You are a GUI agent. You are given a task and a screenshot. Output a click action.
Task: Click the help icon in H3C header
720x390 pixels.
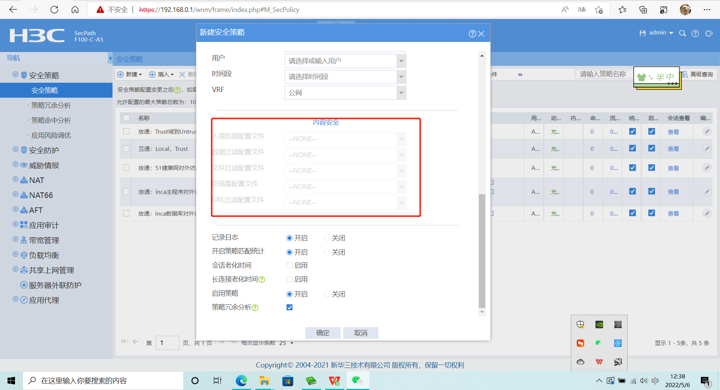(x=695, y=33)
